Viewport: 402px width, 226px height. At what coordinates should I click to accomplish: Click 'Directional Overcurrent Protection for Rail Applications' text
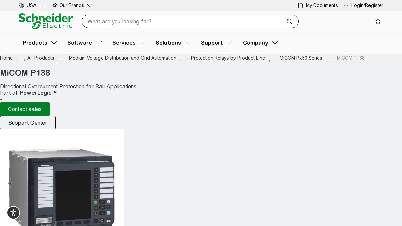[68, 86]
